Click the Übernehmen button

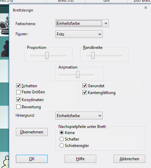pos(32,132)
